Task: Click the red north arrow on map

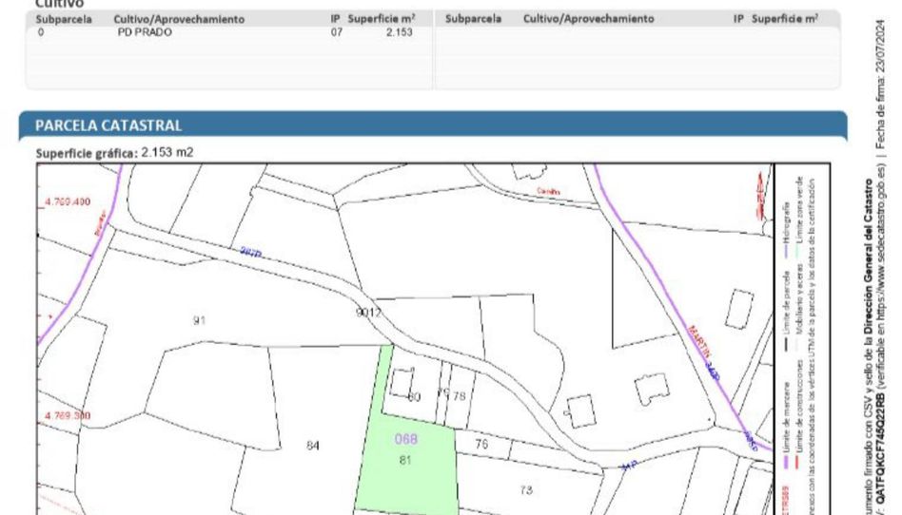Action: [x=758, y=195]
